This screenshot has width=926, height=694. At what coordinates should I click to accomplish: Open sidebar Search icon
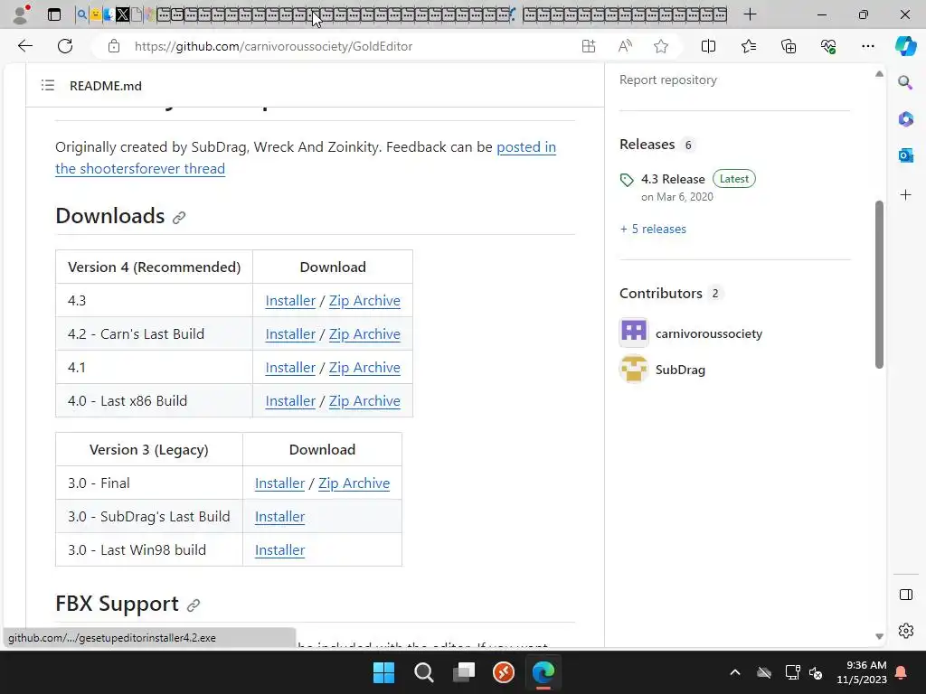point(905,82)
